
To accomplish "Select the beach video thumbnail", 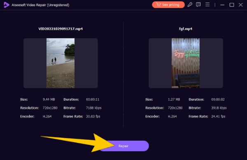I will [x=61, y=63].
